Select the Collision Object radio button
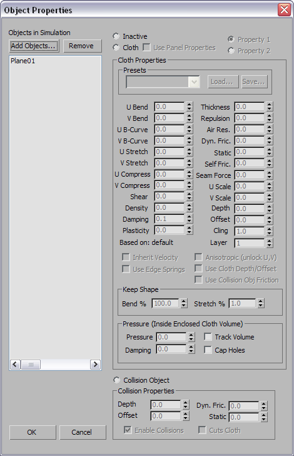The height and width of the screenshot is (456, 294). (116, 380)
